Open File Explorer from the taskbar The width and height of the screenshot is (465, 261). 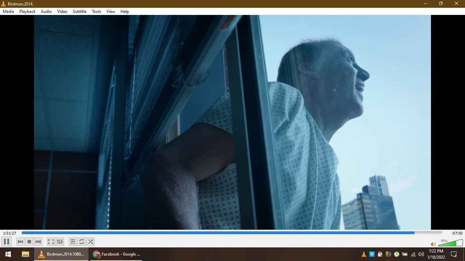click(25, 254)
